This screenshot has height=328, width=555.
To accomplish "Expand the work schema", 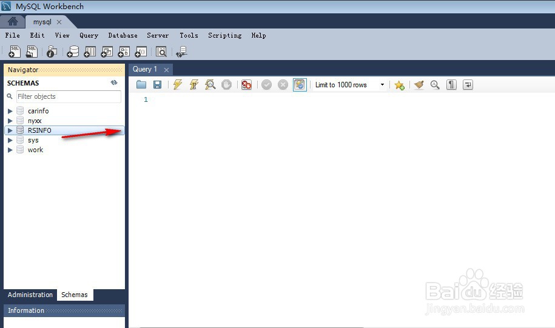I will pos(10,150).
